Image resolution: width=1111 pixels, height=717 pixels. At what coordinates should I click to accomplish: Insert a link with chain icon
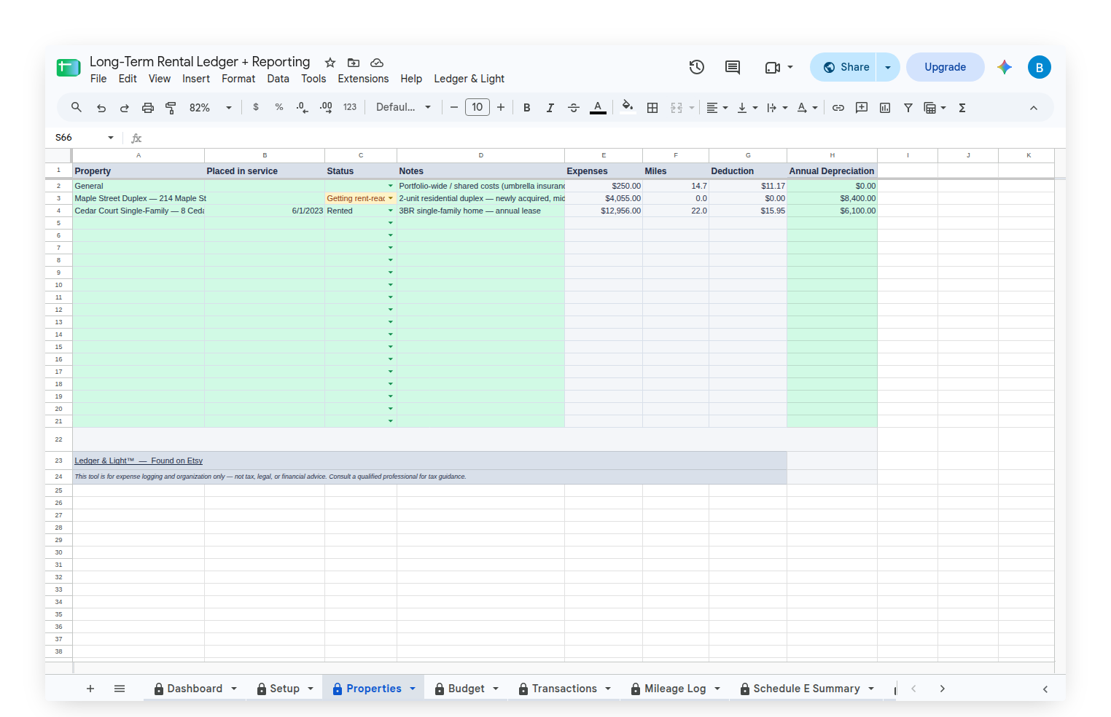838,108
